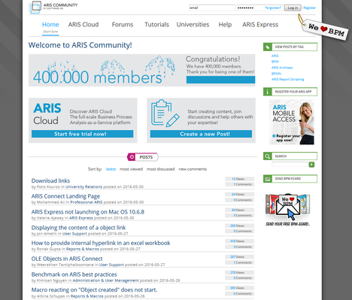Screen dimensions: 352x300
Task: Click ARIS Express category under Mac OS post
Action: (81, 218)
